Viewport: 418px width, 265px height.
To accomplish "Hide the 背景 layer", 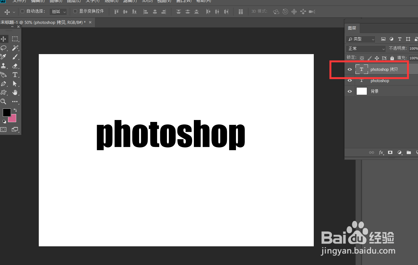I will pyautogui.click(x=350, y=91).
